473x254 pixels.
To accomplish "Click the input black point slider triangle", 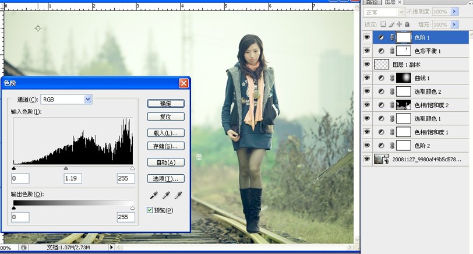I will 14,168.
